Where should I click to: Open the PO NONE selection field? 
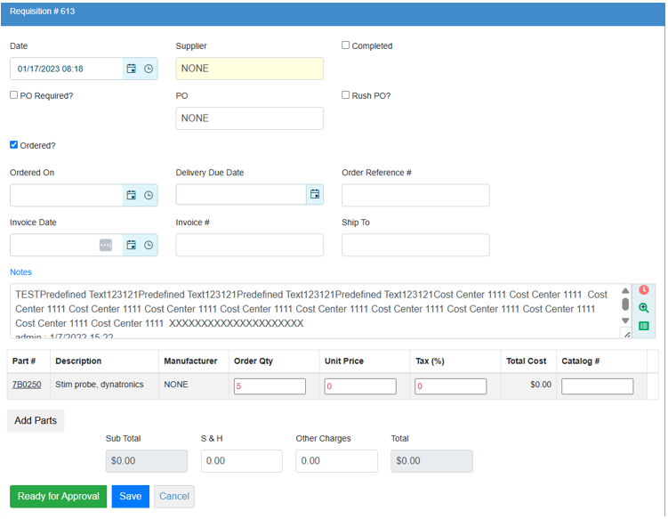point(249,118)
